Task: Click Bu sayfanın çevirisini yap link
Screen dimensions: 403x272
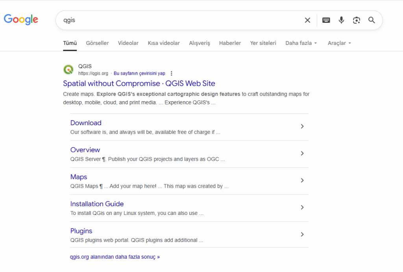Action: click(x=139, y=74)
